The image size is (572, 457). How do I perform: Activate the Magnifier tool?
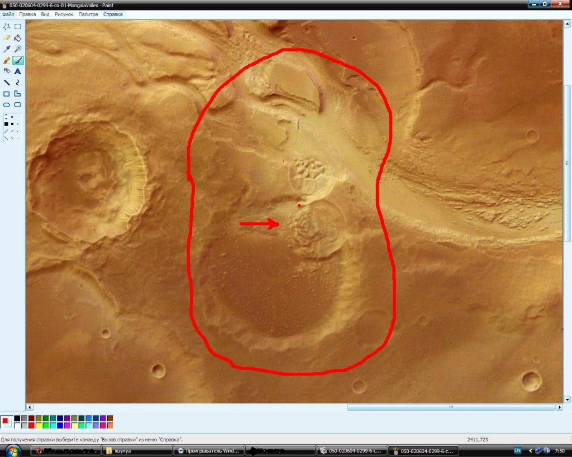pos(18,49)
